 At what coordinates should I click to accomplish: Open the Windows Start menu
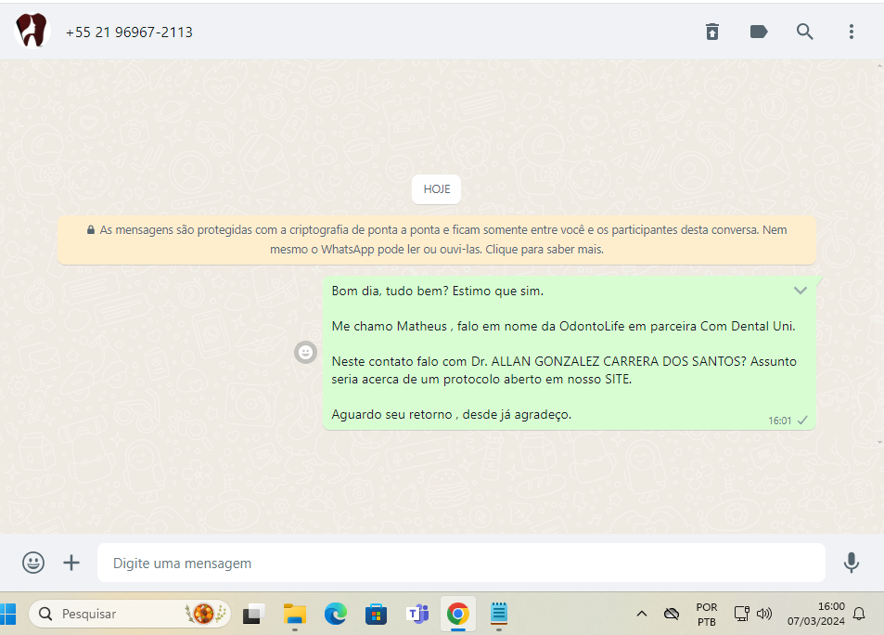pyautogui.click(x=8, y=614)
